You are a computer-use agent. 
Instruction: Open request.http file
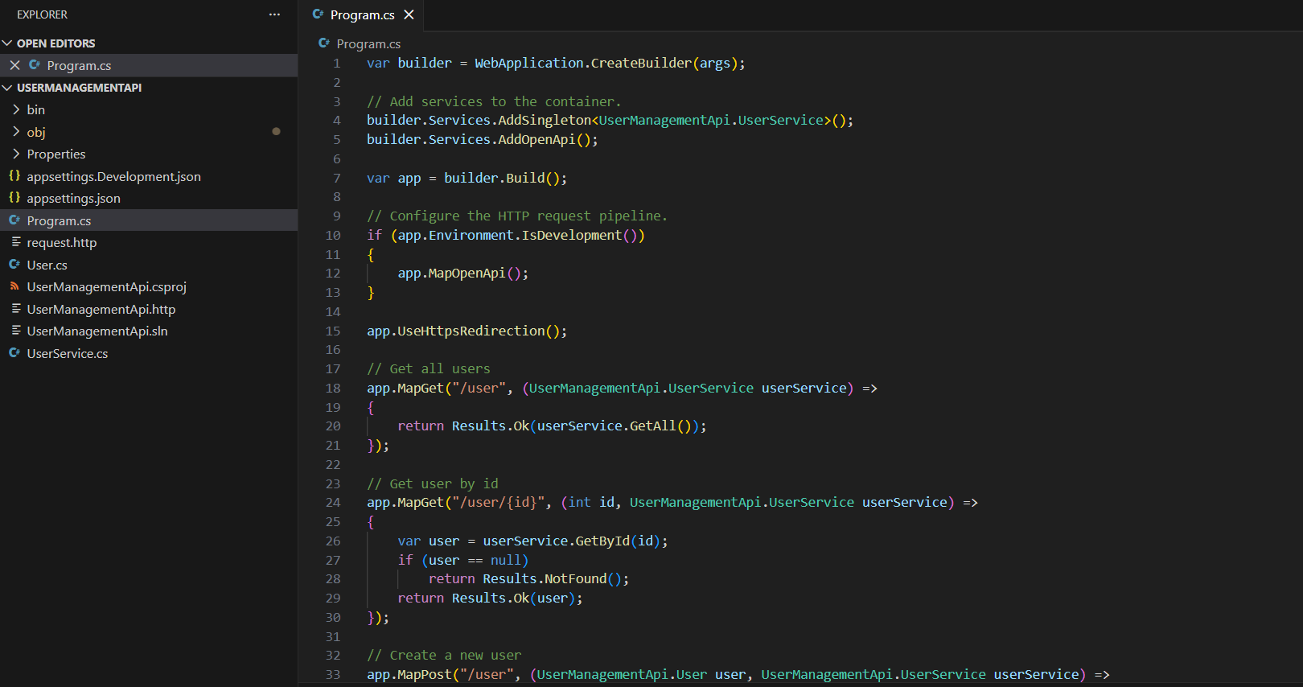[x=61, y=242]
